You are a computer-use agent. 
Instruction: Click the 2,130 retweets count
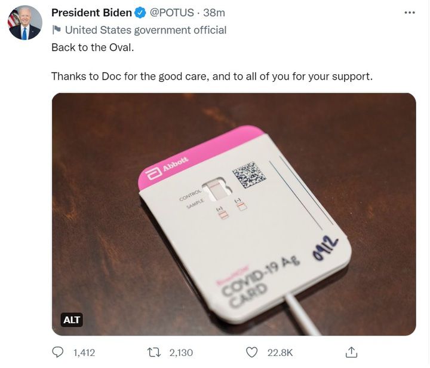[180, 352]
